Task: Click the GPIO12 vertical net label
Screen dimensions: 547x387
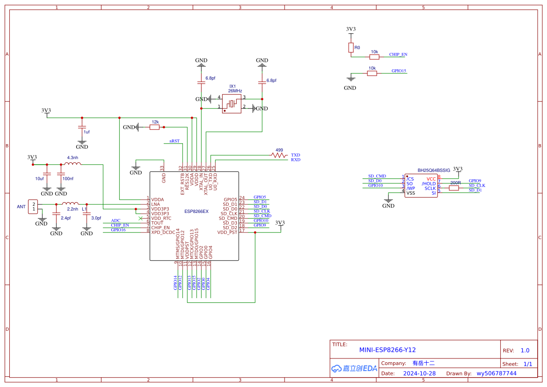Action: point(180,283)
